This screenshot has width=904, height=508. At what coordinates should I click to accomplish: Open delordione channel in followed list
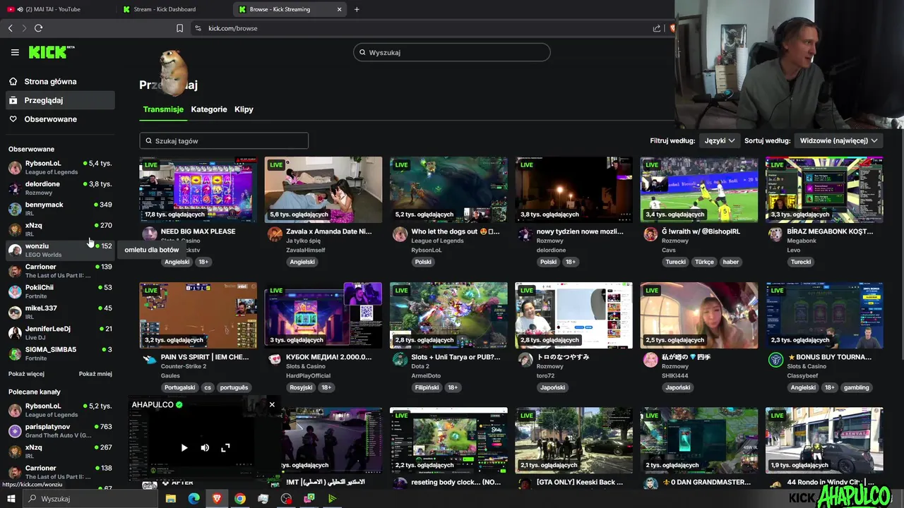(60, 188)
